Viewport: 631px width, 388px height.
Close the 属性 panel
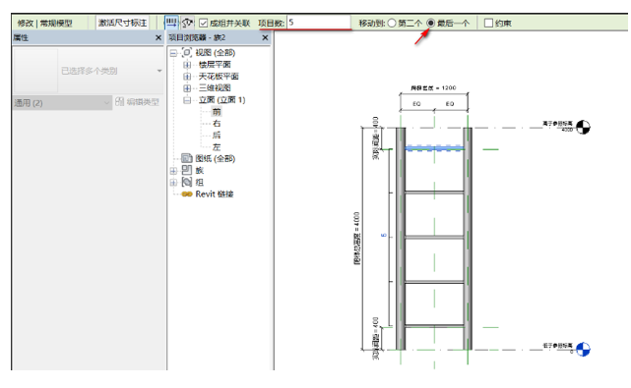click(x=158, y=37)
